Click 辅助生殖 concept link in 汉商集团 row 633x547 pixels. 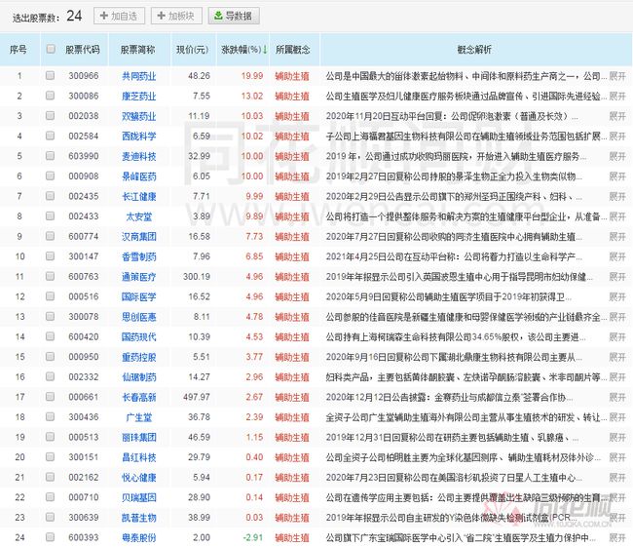[x=293, y=236]
